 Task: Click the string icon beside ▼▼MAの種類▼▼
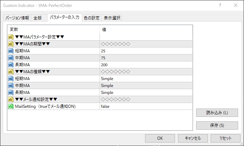[x=11, y=72]
